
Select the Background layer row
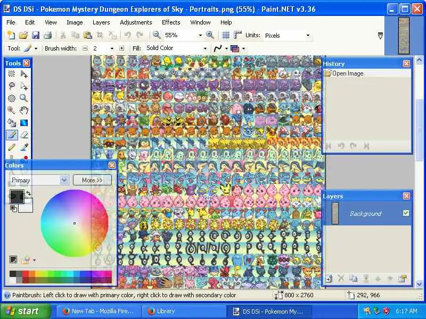pyautogui.click(x=367, y=214)
